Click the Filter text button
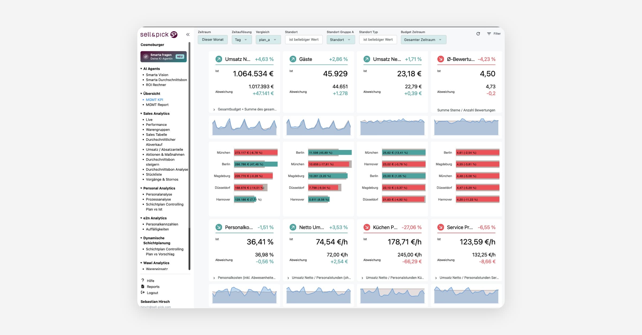Image resolution: width=642 pixels, height=335 pixels. [x=497, y=34]
